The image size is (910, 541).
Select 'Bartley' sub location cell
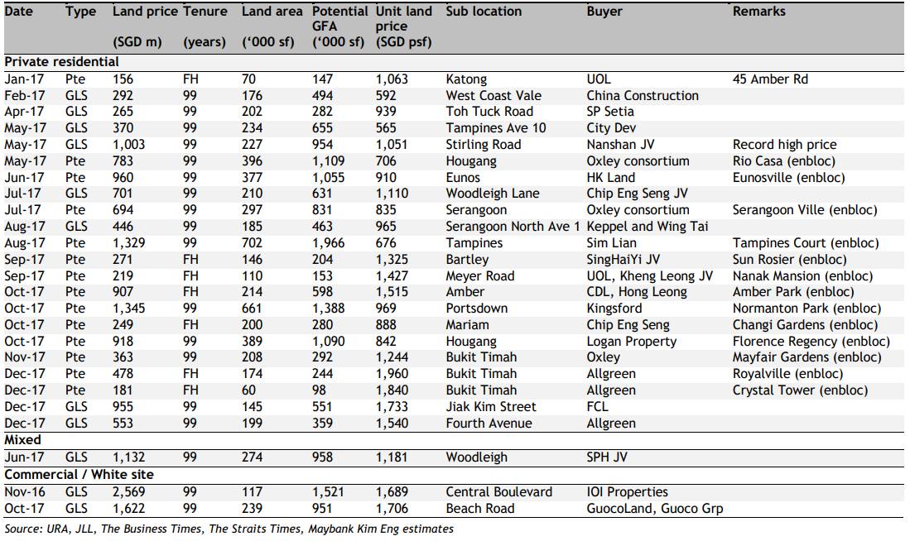pos(467,260)
